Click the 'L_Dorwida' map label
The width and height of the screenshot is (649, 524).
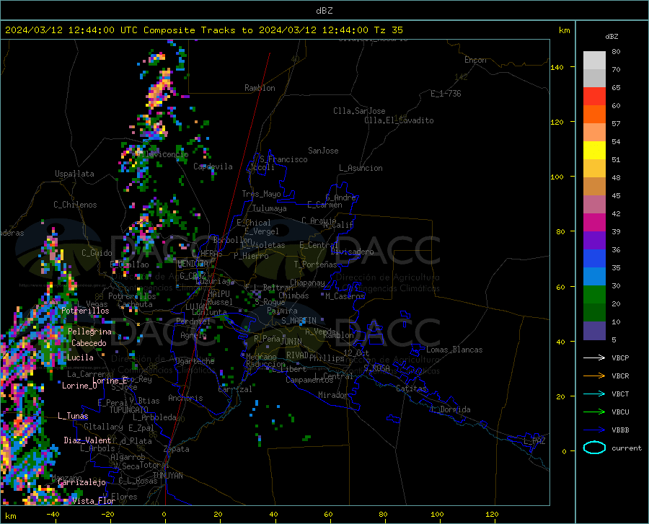point(451,409)
